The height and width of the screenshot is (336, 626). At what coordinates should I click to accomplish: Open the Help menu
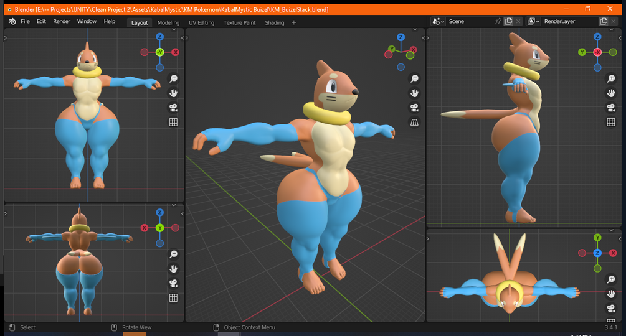coord(110,22)
